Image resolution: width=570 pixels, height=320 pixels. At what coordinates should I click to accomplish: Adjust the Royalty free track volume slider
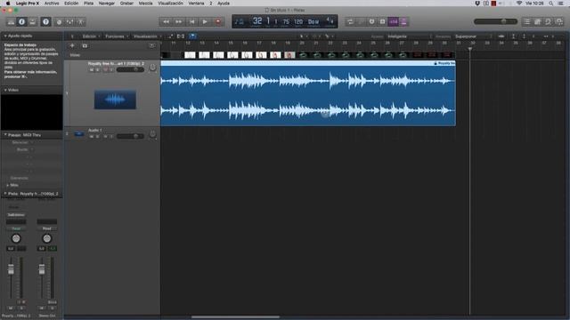pyautogui.click(x=130, y=69)
